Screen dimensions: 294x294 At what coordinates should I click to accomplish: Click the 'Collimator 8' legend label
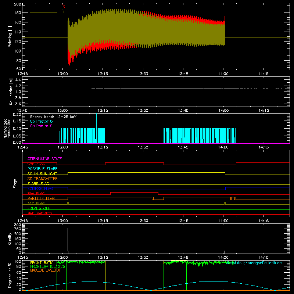pyautogui.click(x=41, y=121)
